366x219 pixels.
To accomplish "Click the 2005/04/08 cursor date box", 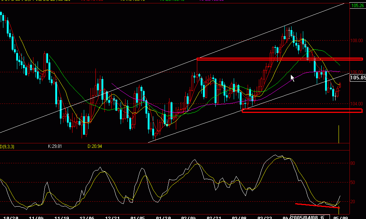I will (x=310, y=217).
